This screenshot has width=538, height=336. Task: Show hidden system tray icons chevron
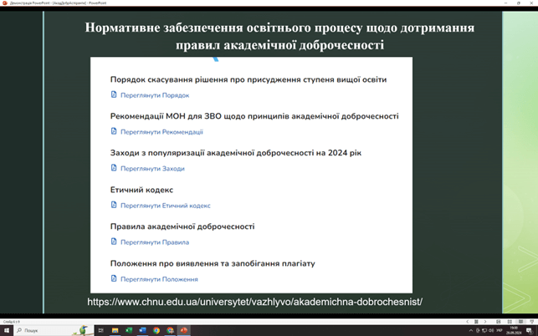pos(471,330)
